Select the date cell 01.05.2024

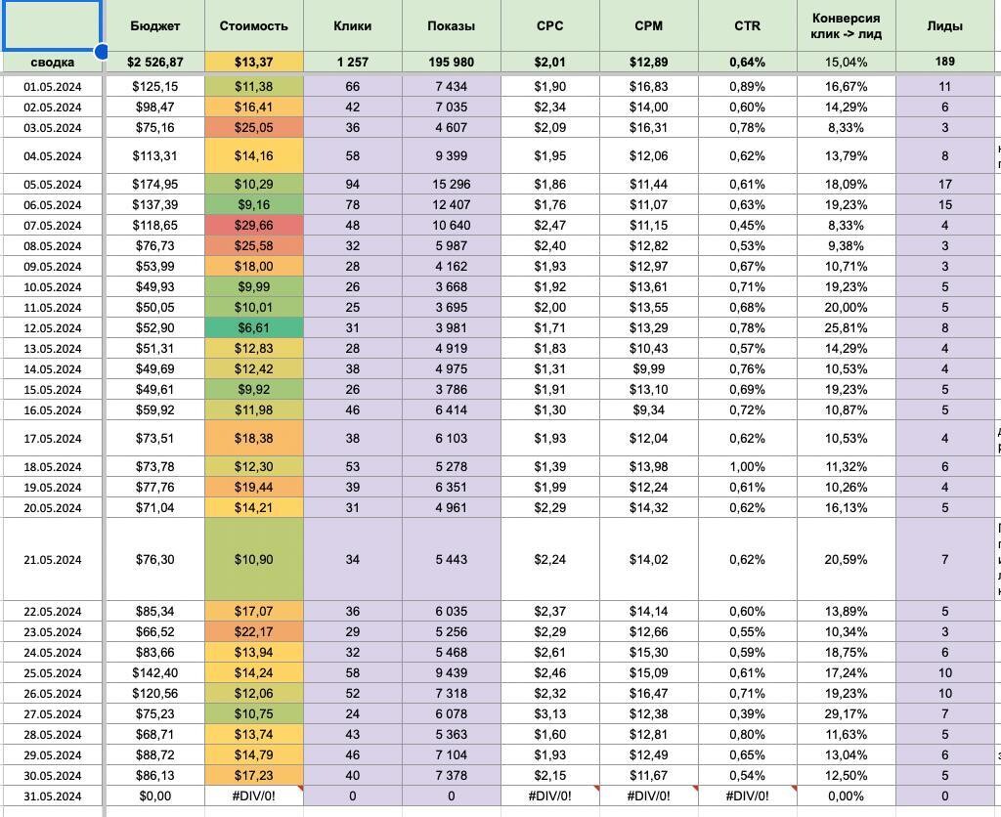click(x=53, y=87)
